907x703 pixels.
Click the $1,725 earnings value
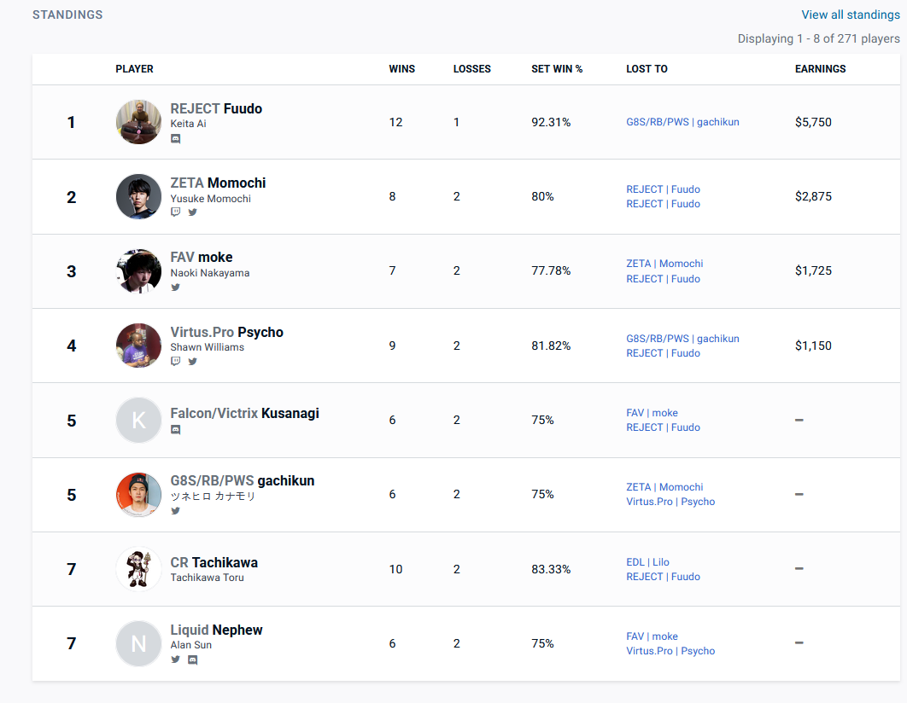point(813,270)
